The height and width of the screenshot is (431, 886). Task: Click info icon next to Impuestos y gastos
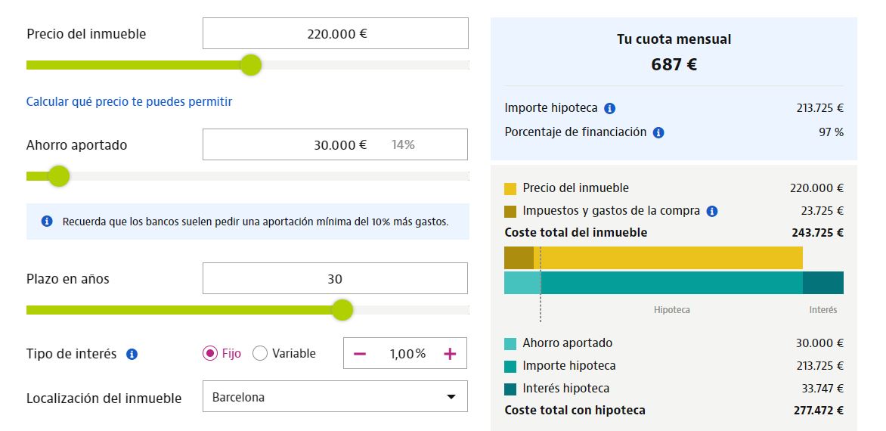click(x=711, y=212)
